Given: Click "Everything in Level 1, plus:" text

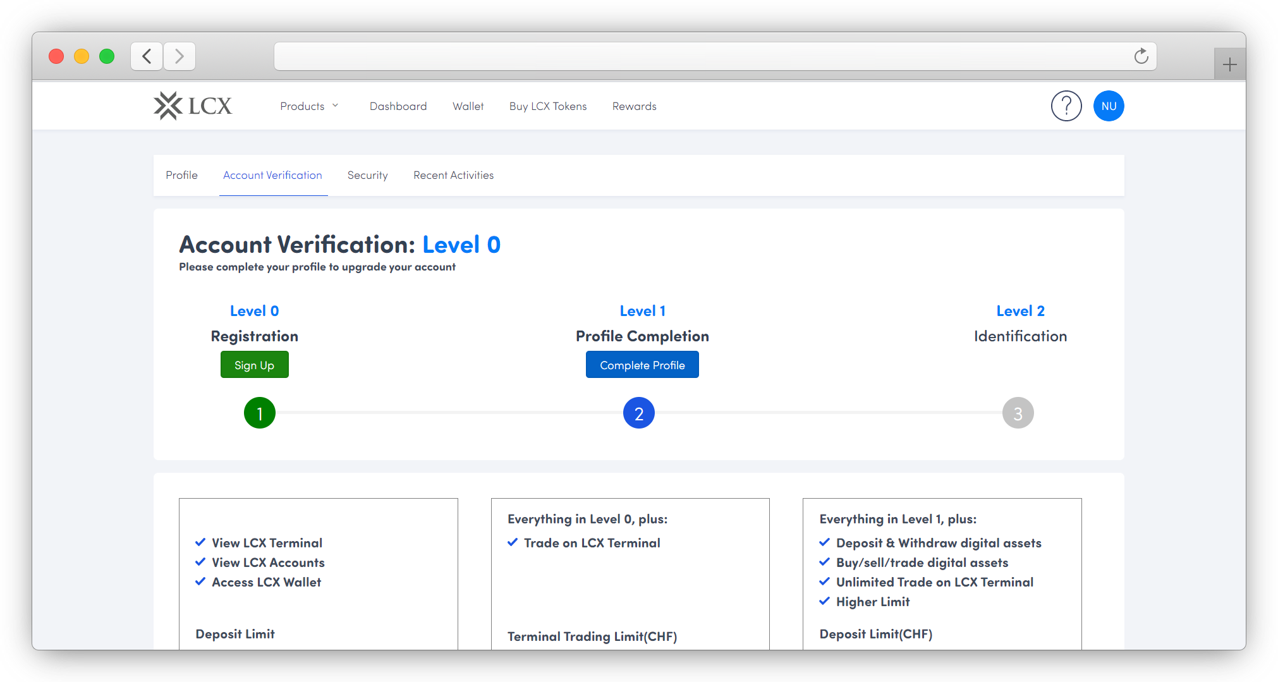Looking at the screenshot, I should coord(898,519).
